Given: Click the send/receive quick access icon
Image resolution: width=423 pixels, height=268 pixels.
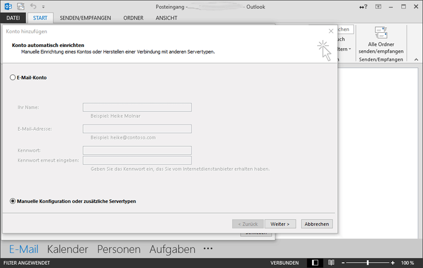Looking at the screenshot, I should (x=21, y=7).
